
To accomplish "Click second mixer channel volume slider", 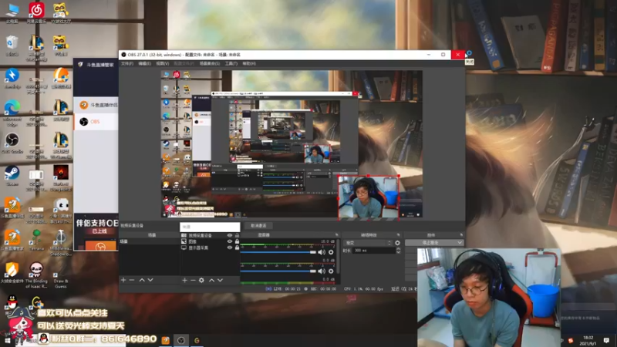I will pos(278,271).
